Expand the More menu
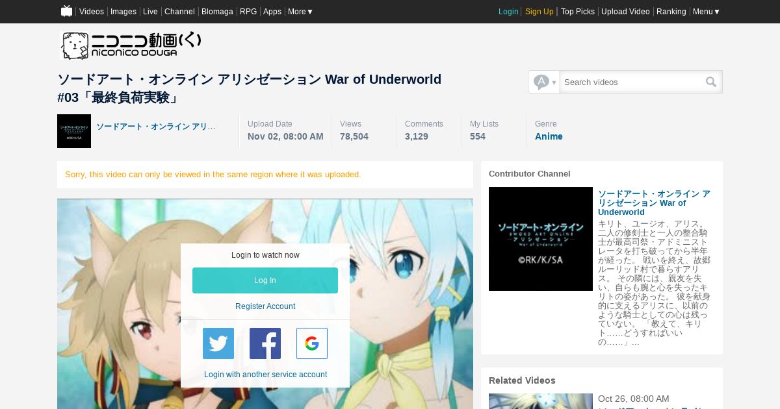780x409 pixels. [300, 12]
